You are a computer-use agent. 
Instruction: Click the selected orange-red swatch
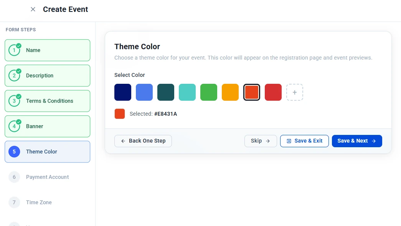[x=252, y=92]
